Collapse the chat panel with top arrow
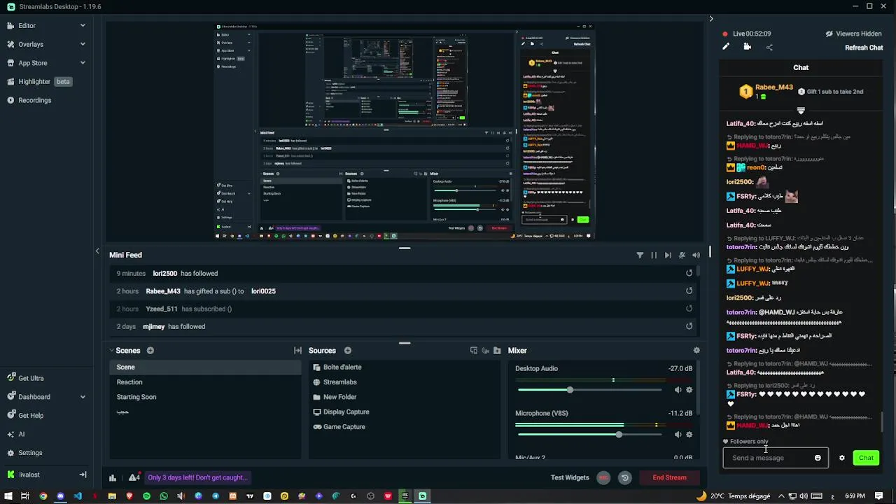Image resolution: width=896 pixels, height=504 pixels. [711, 19]
